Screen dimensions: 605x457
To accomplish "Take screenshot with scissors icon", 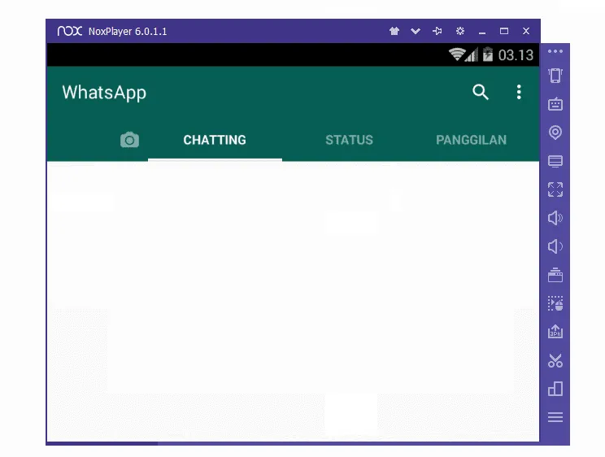I will coord(555,360).
